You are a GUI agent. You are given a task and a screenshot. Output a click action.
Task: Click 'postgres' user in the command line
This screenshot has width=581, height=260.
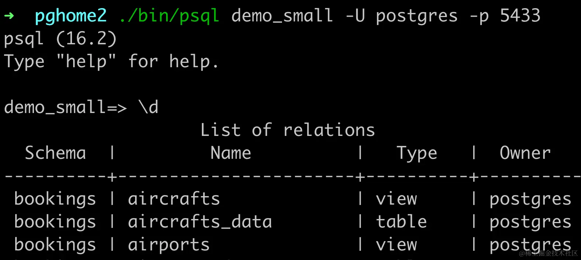click(x=417, y=17)
